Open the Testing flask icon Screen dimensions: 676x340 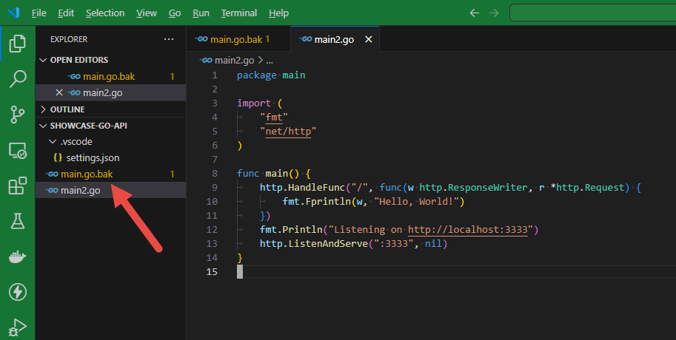click(17, 221)
